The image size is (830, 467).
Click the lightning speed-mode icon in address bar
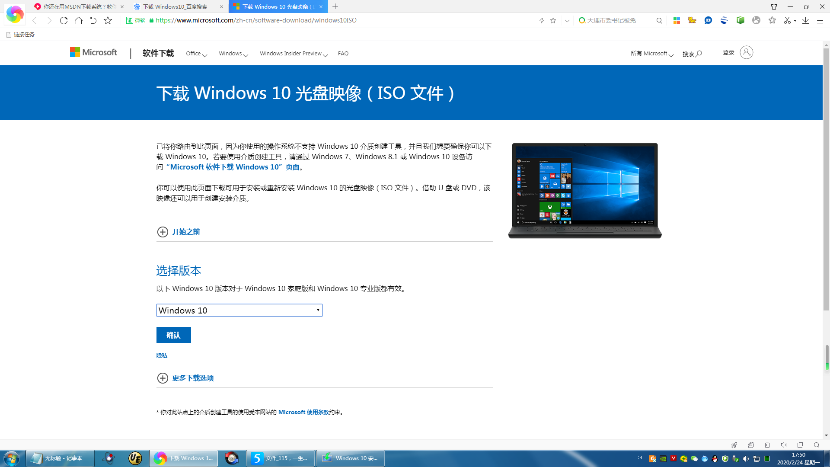[541, 20]
